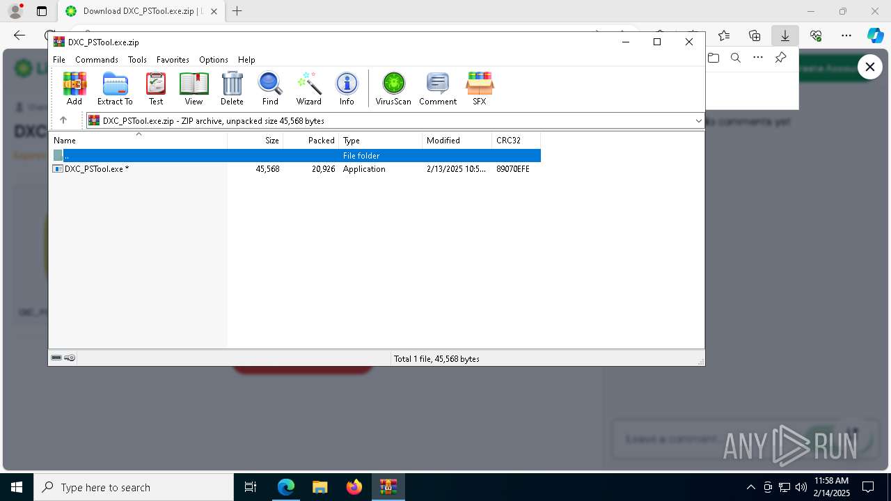The image size is (891, 501).
Task: Open the Help menu
Action: coord(246,60)
